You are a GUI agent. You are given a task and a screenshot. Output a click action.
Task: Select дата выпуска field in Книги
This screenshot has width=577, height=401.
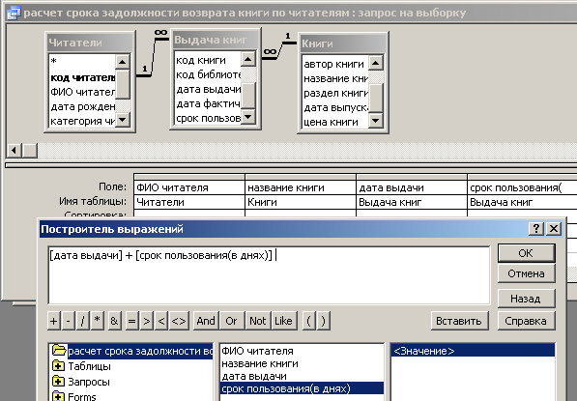(335, 107)
